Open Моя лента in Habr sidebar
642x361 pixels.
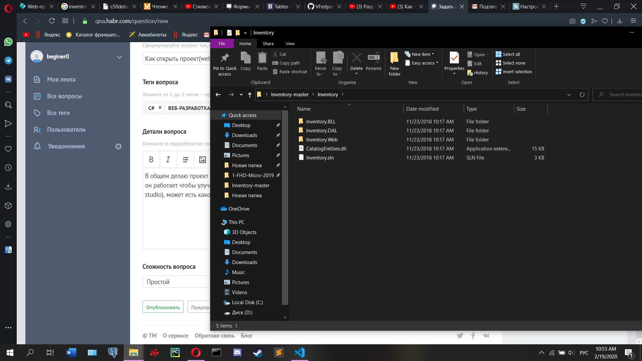pos(61,80)
